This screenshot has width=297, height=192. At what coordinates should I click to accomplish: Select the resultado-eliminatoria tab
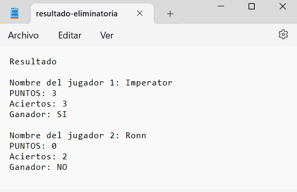point(76,14)
